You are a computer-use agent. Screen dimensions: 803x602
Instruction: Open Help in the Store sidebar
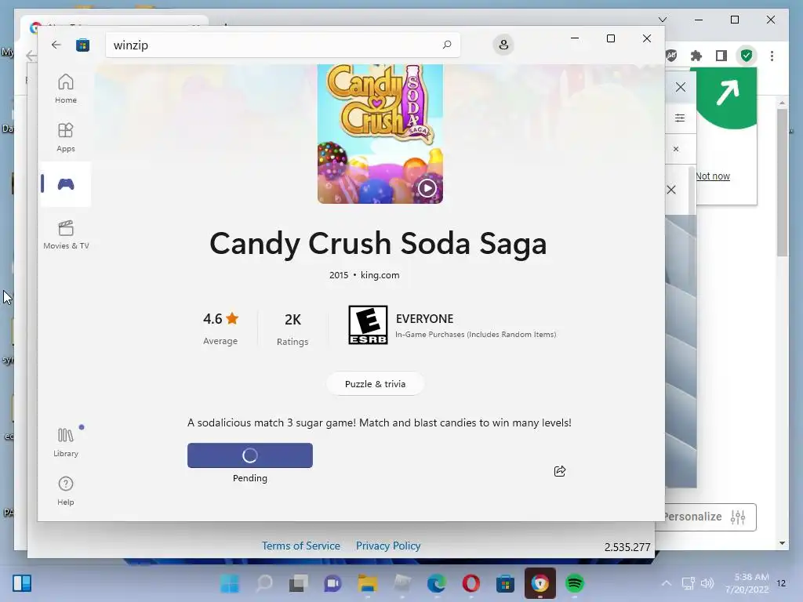coord(66,491)
